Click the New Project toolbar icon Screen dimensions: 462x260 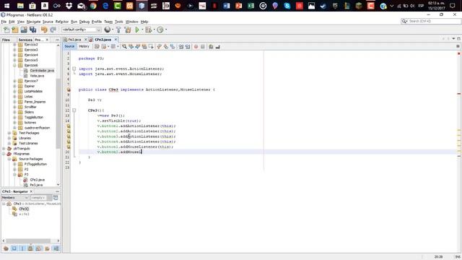(x=15, y=30)
